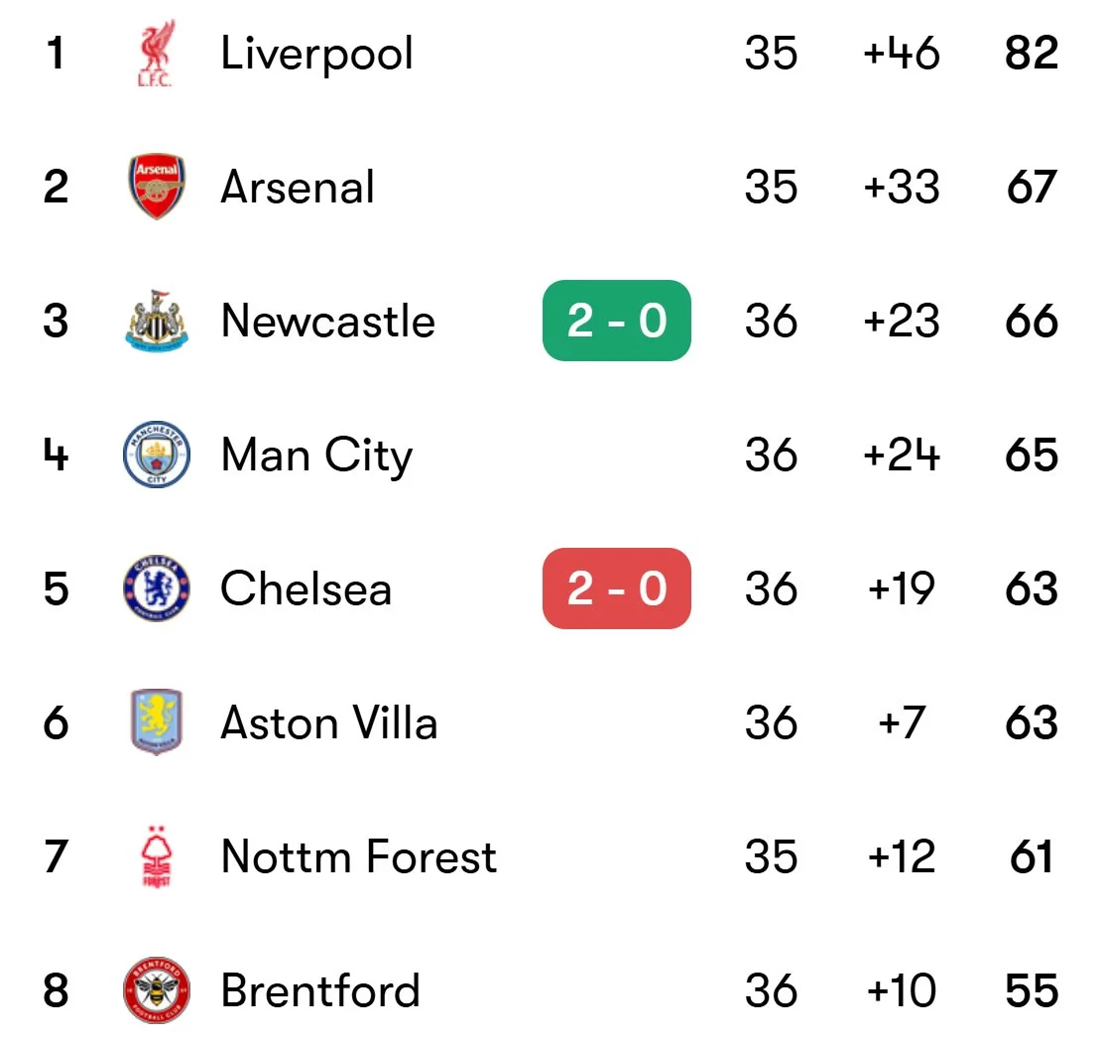Click Arsenal's +33 goal difference
The height and width of the screenshot is (1044, 1103).
(x=901, y=188)
